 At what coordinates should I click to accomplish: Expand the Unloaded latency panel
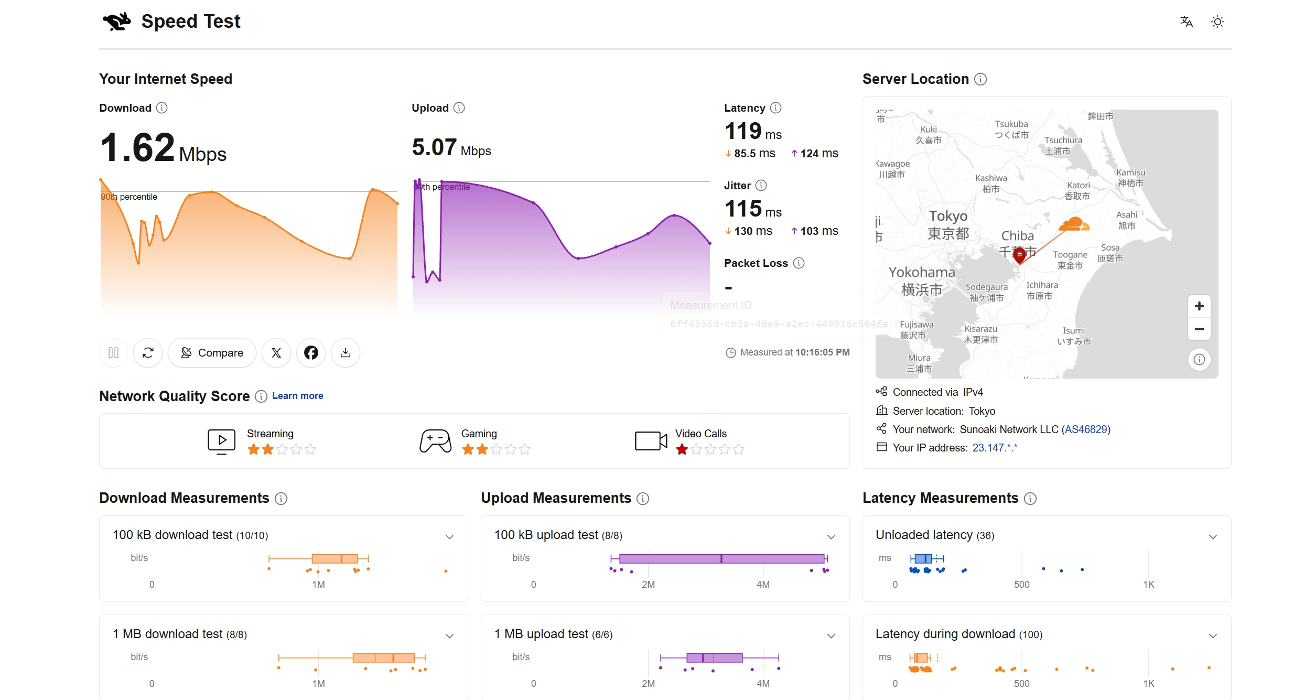click(x=1213, y=536)
